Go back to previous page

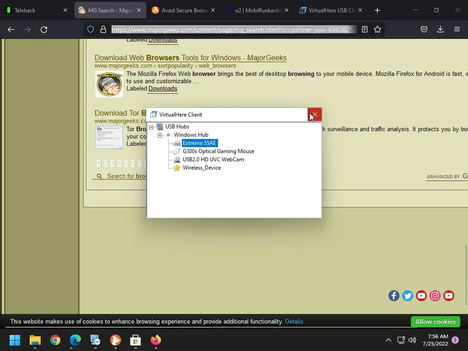(x=11, y=30)
